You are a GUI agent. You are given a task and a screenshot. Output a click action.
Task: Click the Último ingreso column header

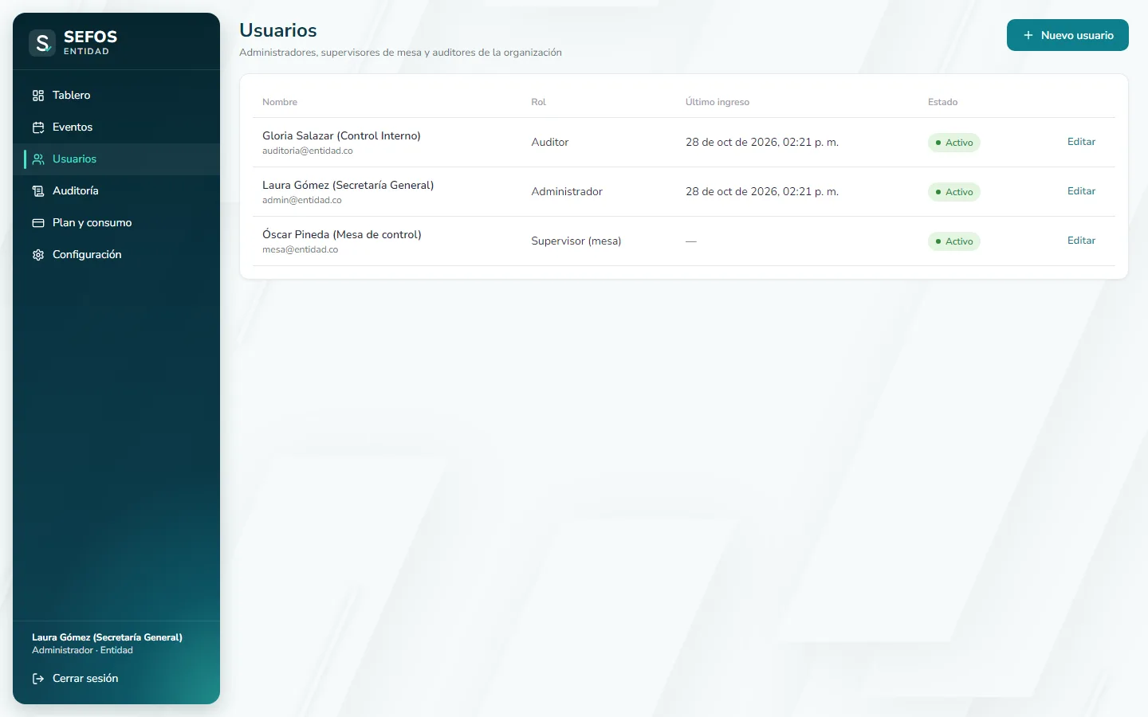(717, 102)
